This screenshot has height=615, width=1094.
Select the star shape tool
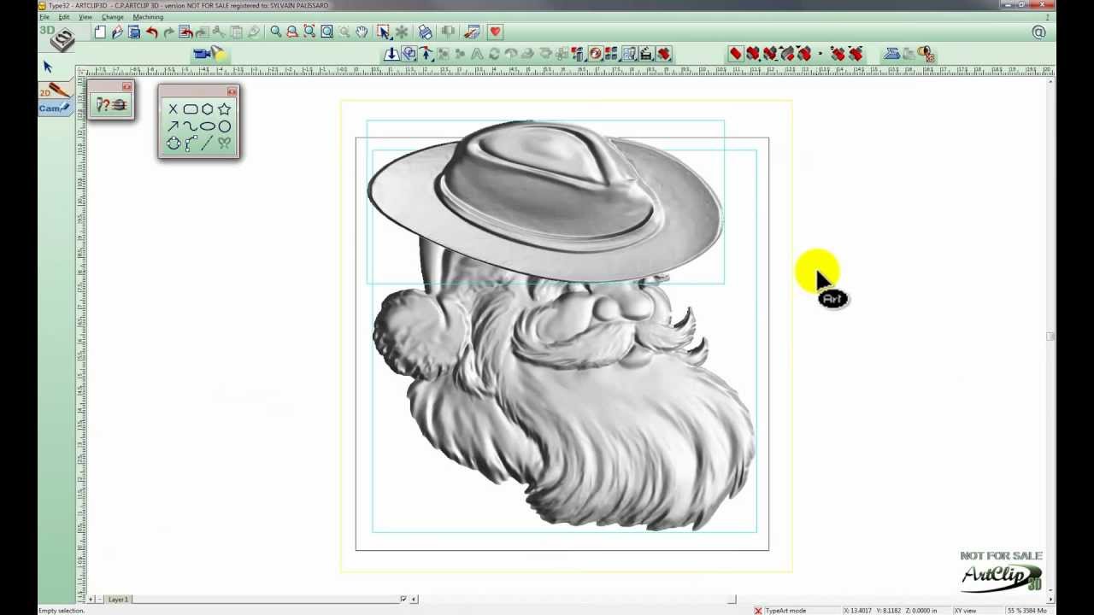(224, 109)
